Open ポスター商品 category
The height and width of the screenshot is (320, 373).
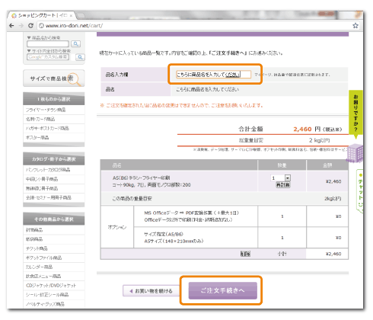point(37,137)
